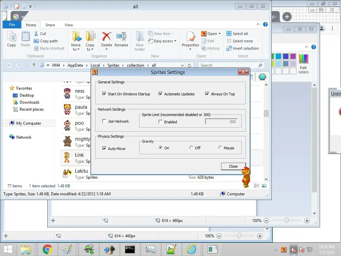The height and width of the screenshot is (256, 341).
Task: Switch to details view icon in status bar
Action: point(257,186)
